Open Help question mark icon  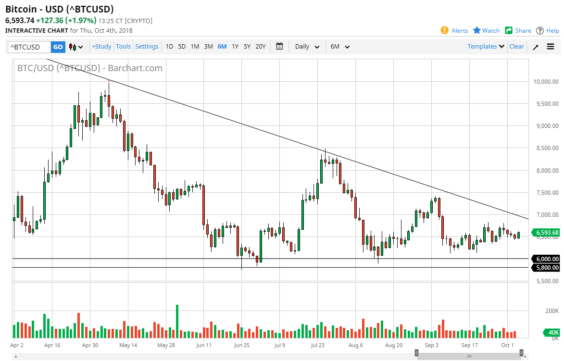540,30
